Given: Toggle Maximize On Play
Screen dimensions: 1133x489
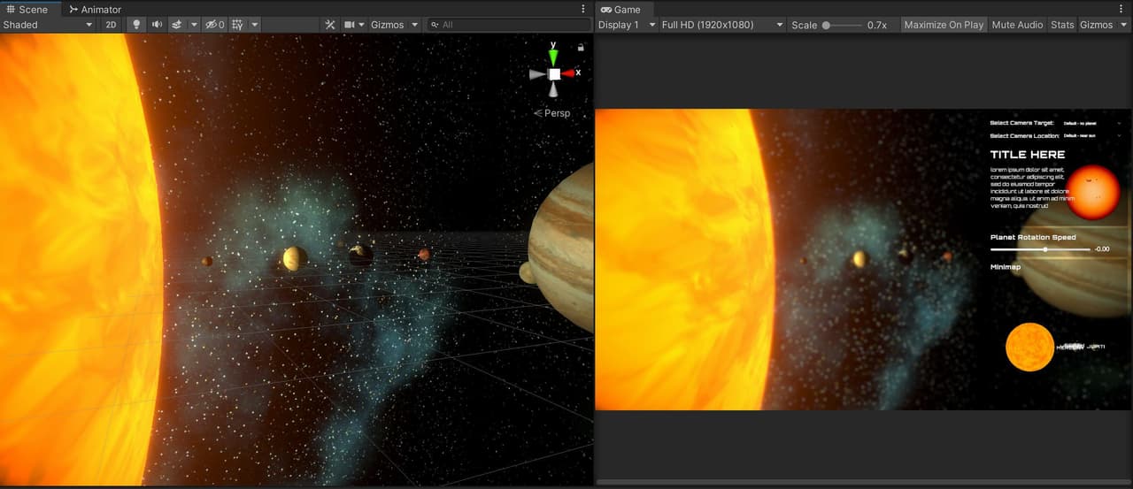Looking at the screenshot, I should [x=944, y=25].
